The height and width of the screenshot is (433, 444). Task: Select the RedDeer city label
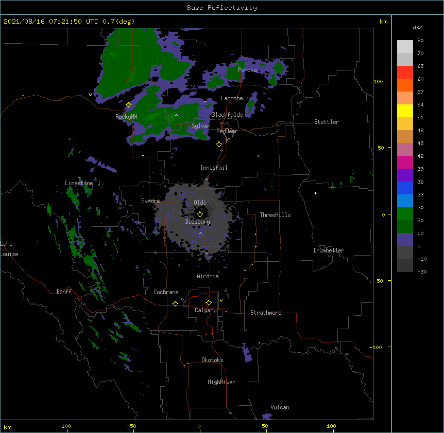coord(227,131)
